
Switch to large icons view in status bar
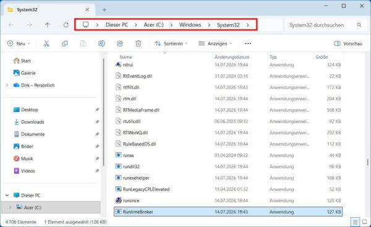365,222
